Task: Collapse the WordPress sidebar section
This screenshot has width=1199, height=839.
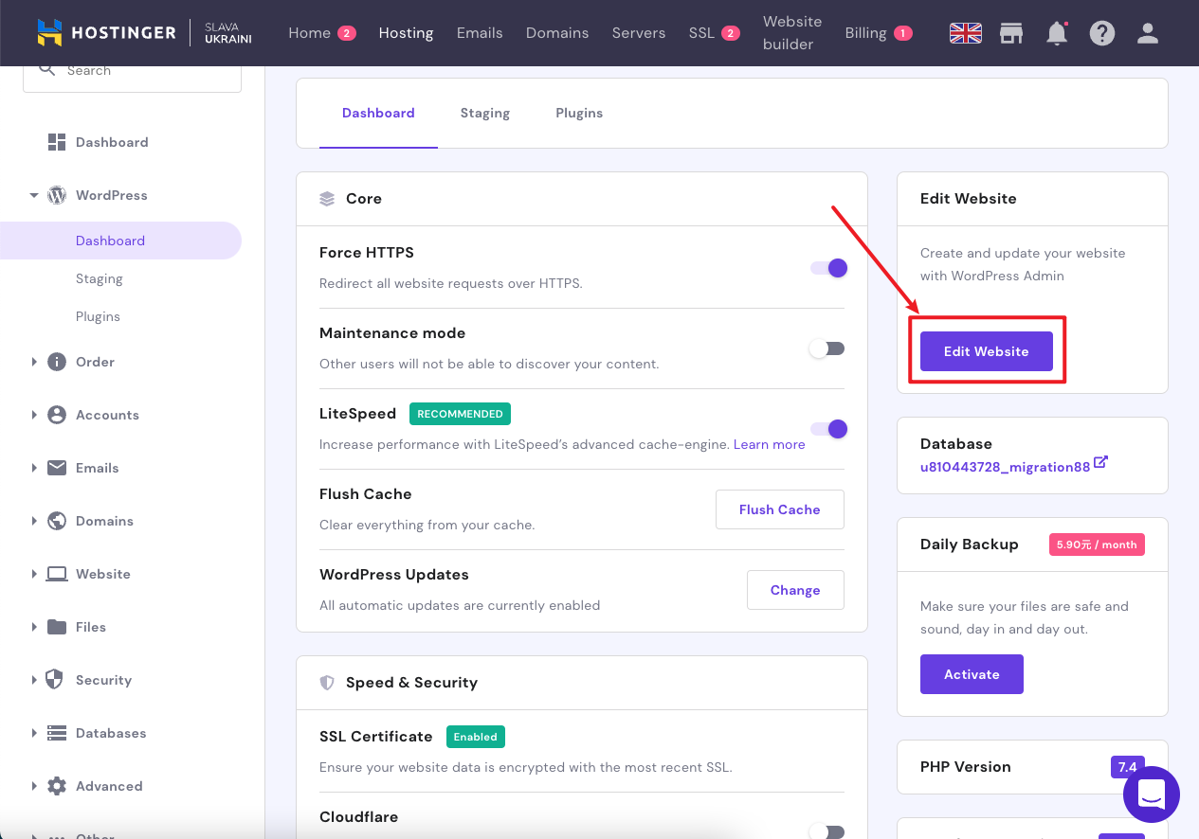Action: click(x=34, y=195)
